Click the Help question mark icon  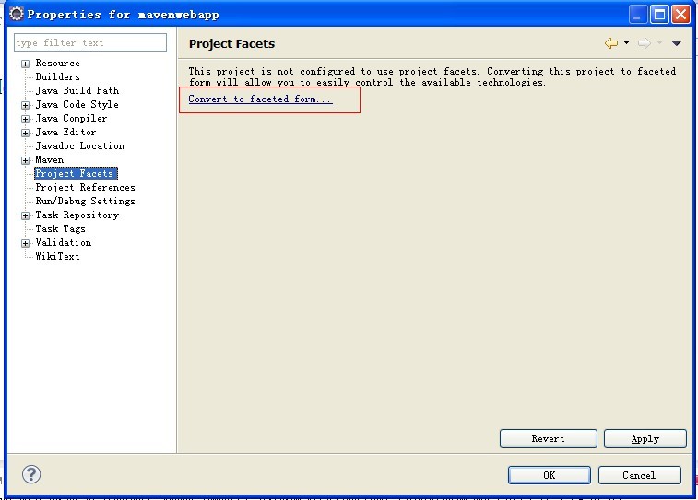[x=31, y=474]
